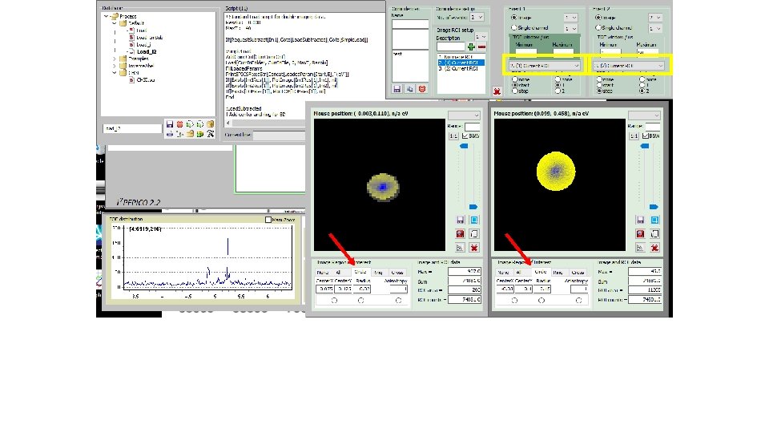The image size is (769, 433).
Task: Click blue square icon beside the right image
Action: (654, 220)
